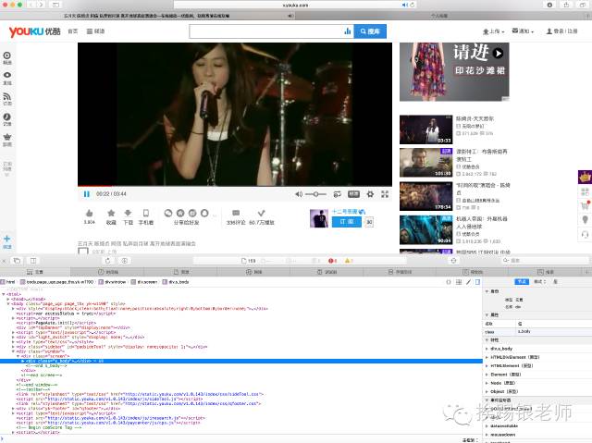
Task: Open the uploader avatar thumbnail
Action: pos(319,218)
